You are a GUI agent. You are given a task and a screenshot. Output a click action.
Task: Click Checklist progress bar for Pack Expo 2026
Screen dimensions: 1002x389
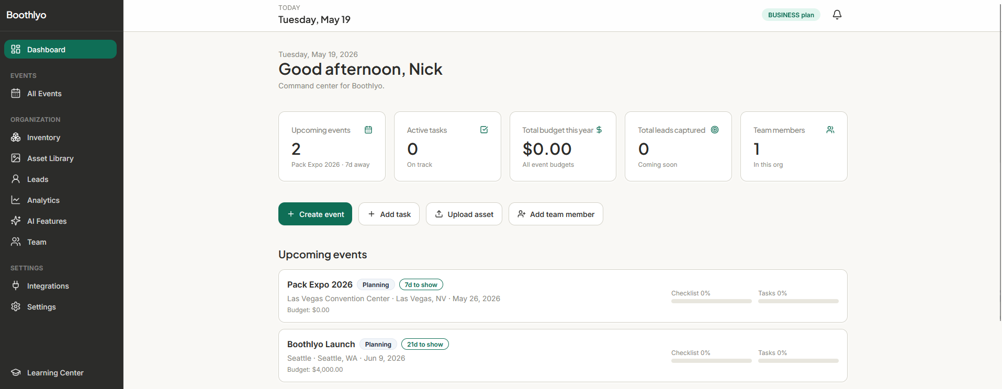(x=712, y=301)
